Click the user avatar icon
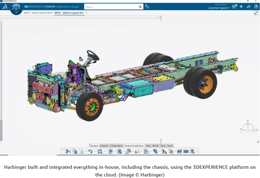Screen dimensions: 260x178 pyautogui.click(x=234, y=6)
